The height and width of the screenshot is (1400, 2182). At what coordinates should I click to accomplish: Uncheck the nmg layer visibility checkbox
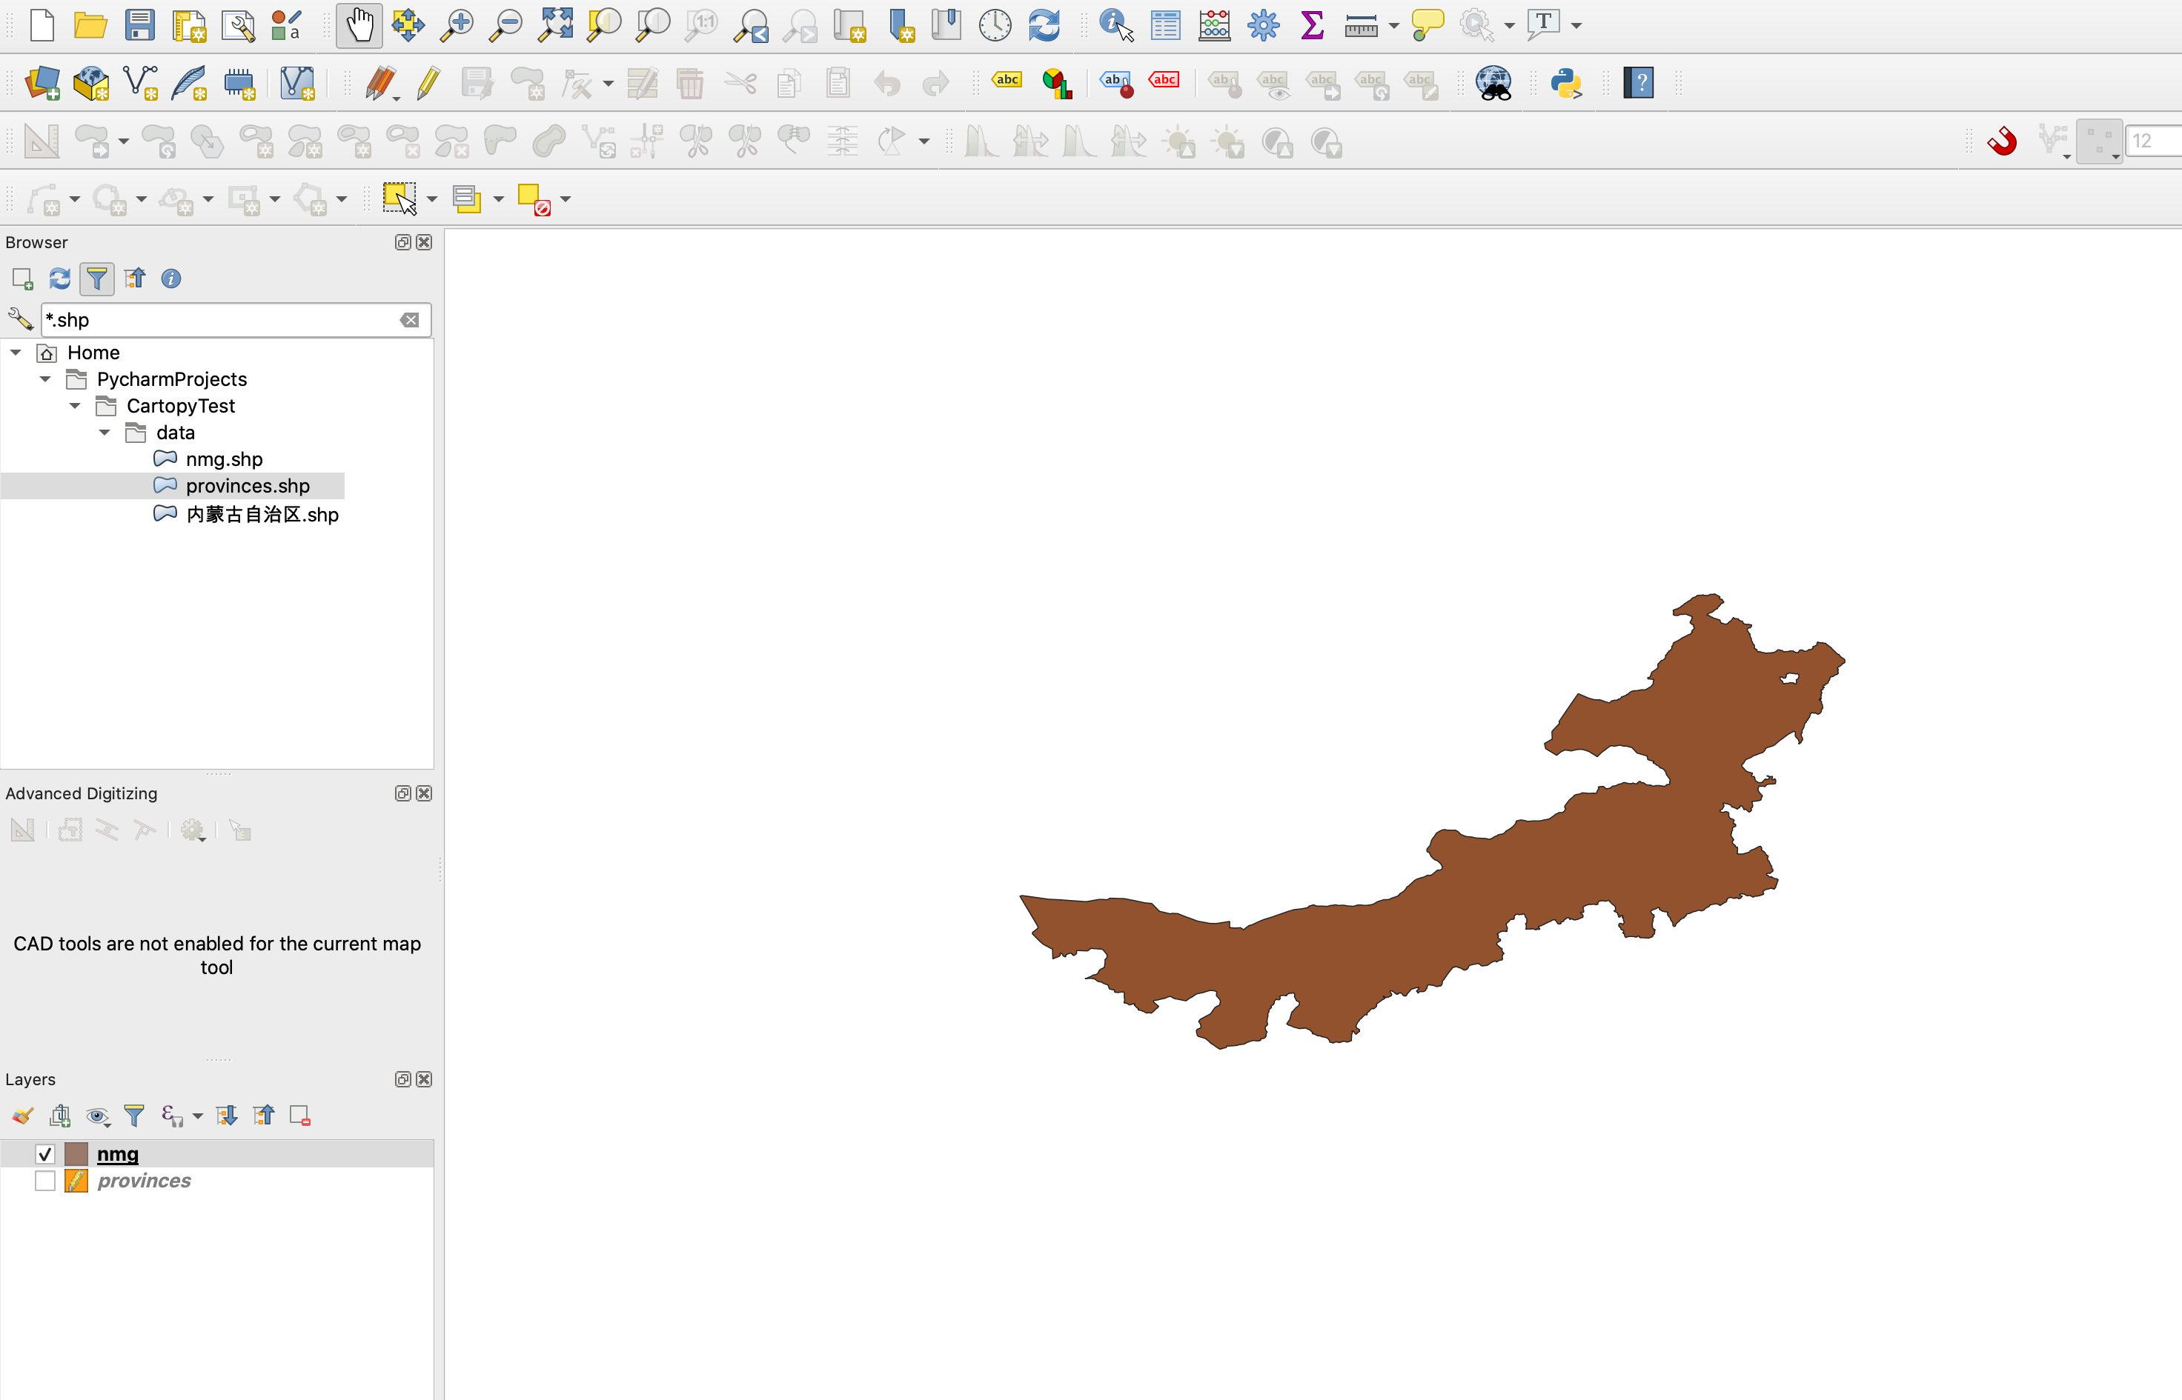[44, 1153]
